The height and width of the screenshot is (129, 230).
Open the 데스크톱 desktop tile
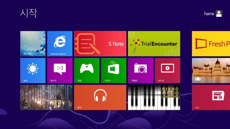pyautogui.click(x=33, y=43)
